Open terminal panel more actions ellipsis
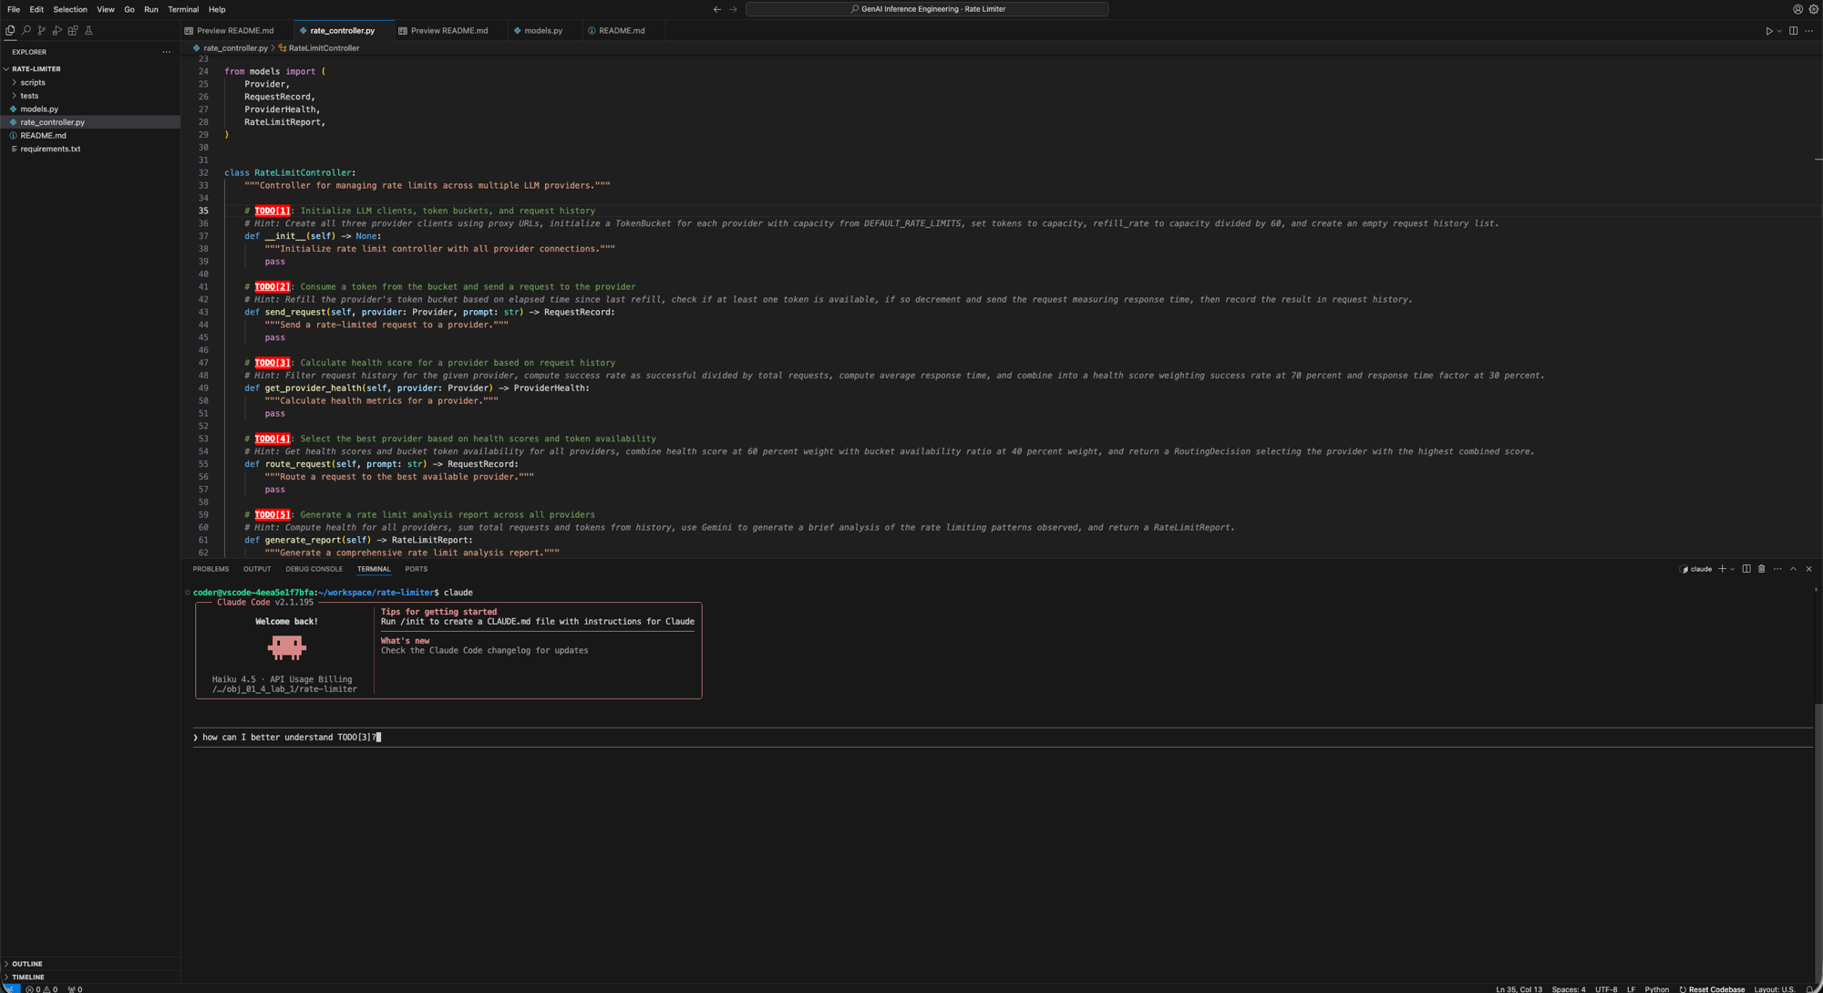The image size is (1823, 993). (1777, 569)
